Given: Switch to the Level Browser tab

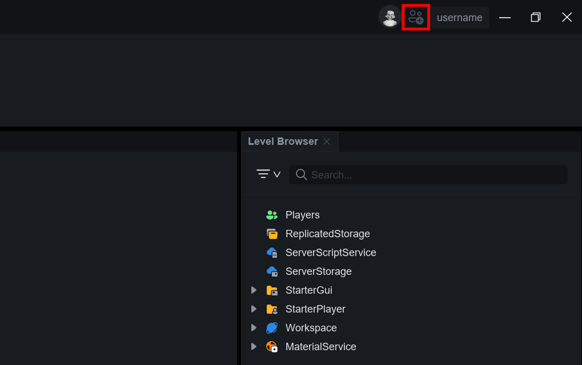Looking at the screenshot, I should pyautogui.click(x=283, y=141).
